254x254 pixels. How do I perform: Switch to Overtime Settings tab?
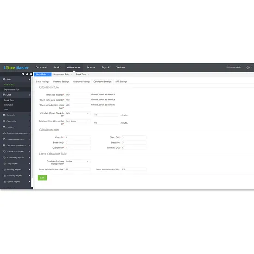pyautogui.click(x=81, y=82)
